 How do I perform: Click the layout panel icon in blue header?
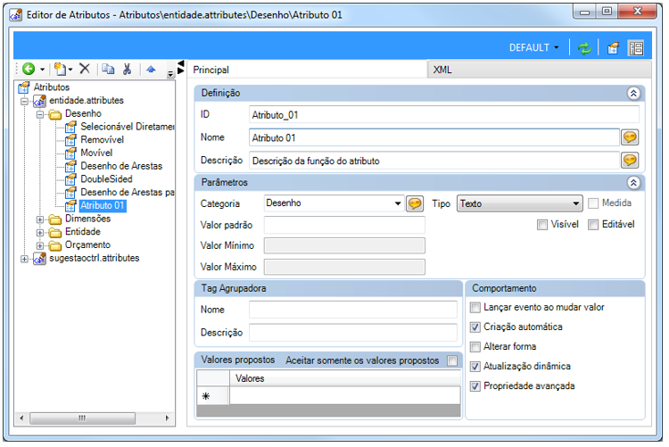(636, 48)
